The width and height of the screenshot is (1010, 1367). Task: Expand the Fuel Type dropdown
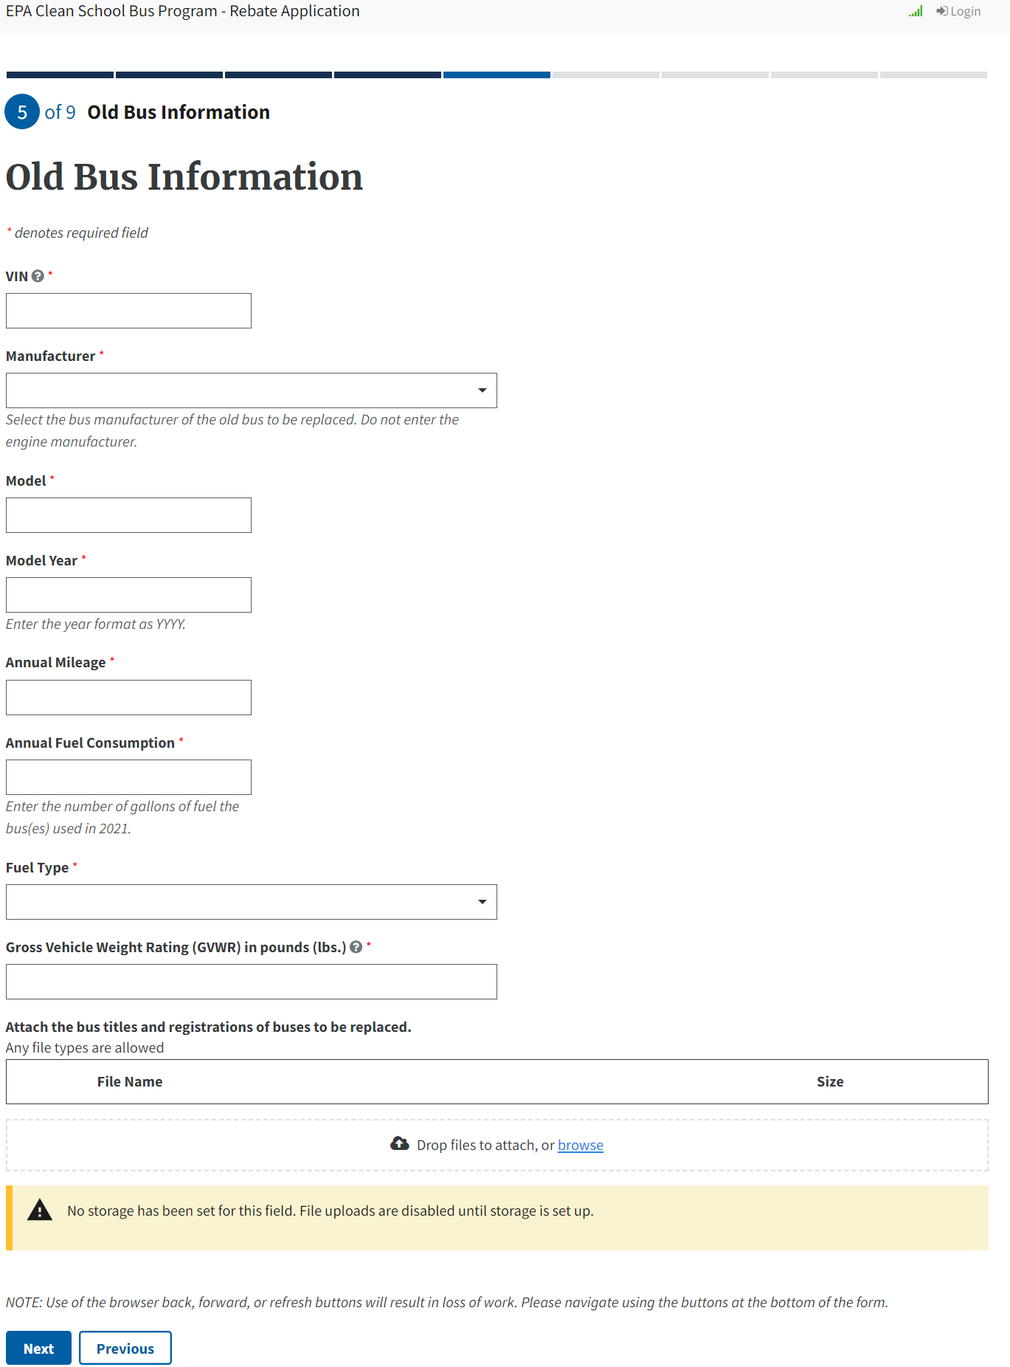pyautogui.click(x=251, y=902)
